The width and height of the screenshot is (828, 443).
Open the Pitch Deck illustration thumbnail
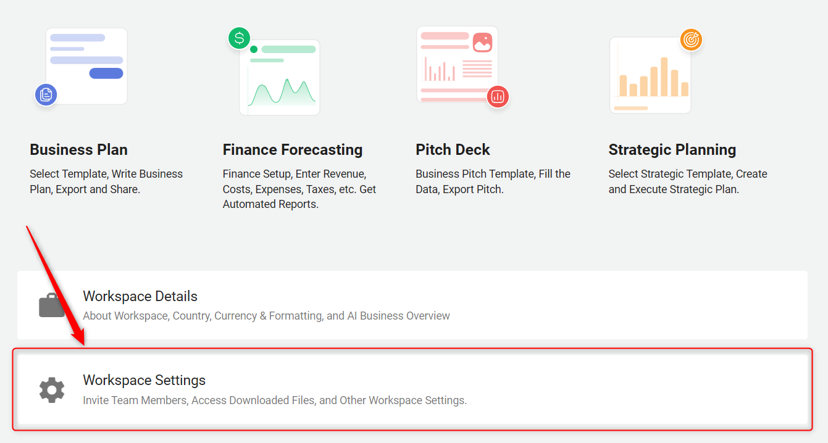(458, 64)
